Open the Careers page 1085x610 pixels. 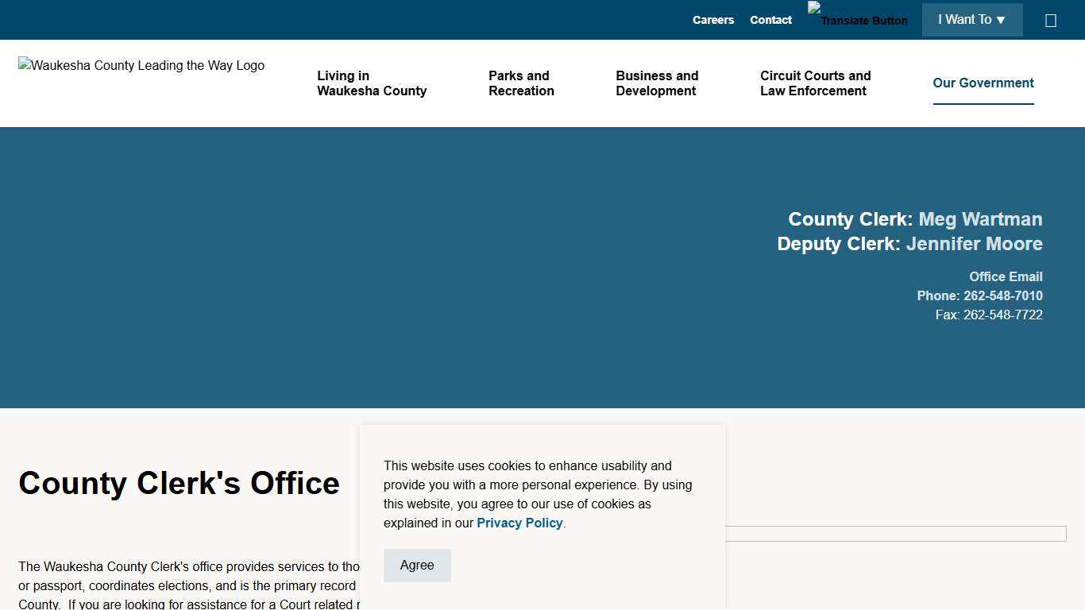click(x=712, y=20)
